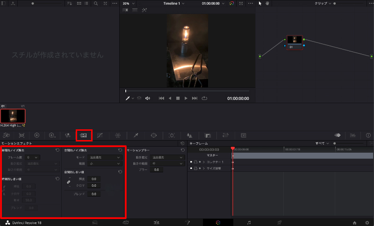Open the Curves palette icon
This screenshot has height=226, width=374.
(x=101, y=135)
